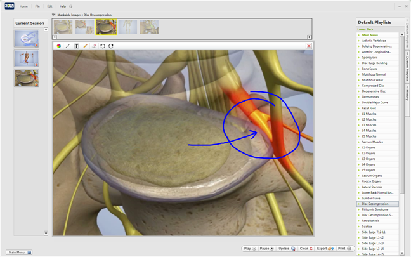411x257 pixels.
Task: Click the Print button
Action: tap(344, 249)
